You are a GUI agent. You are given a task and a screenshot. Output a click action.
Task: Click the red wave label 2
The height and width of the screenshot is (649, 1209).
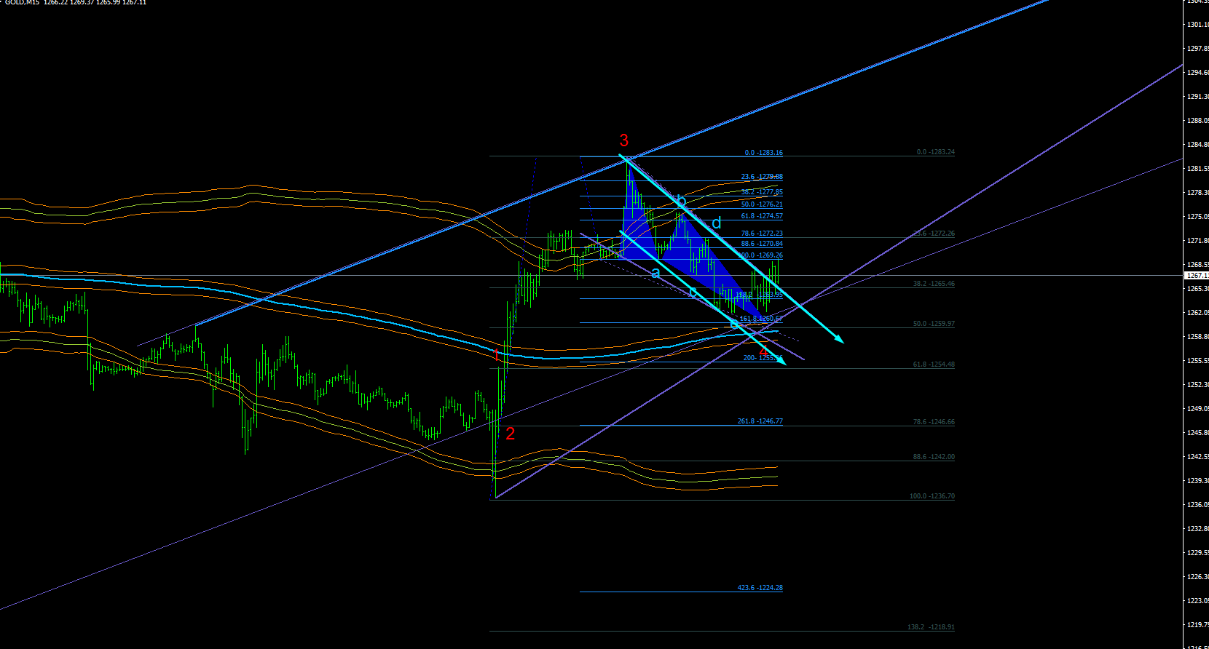[x=510, y=434]
